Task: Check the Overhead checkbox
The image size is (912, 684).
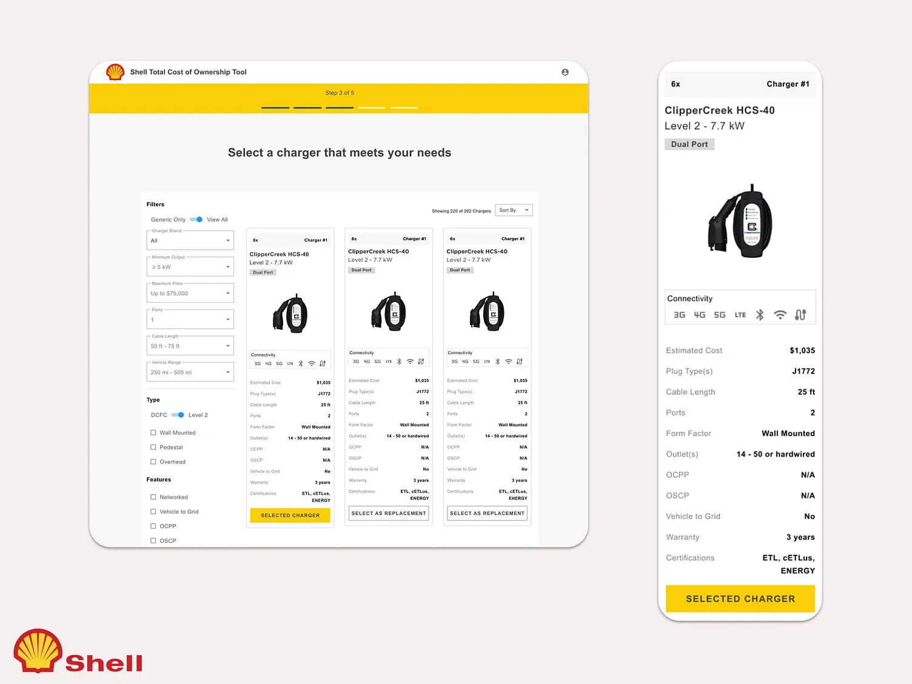Action: [153, 461]
